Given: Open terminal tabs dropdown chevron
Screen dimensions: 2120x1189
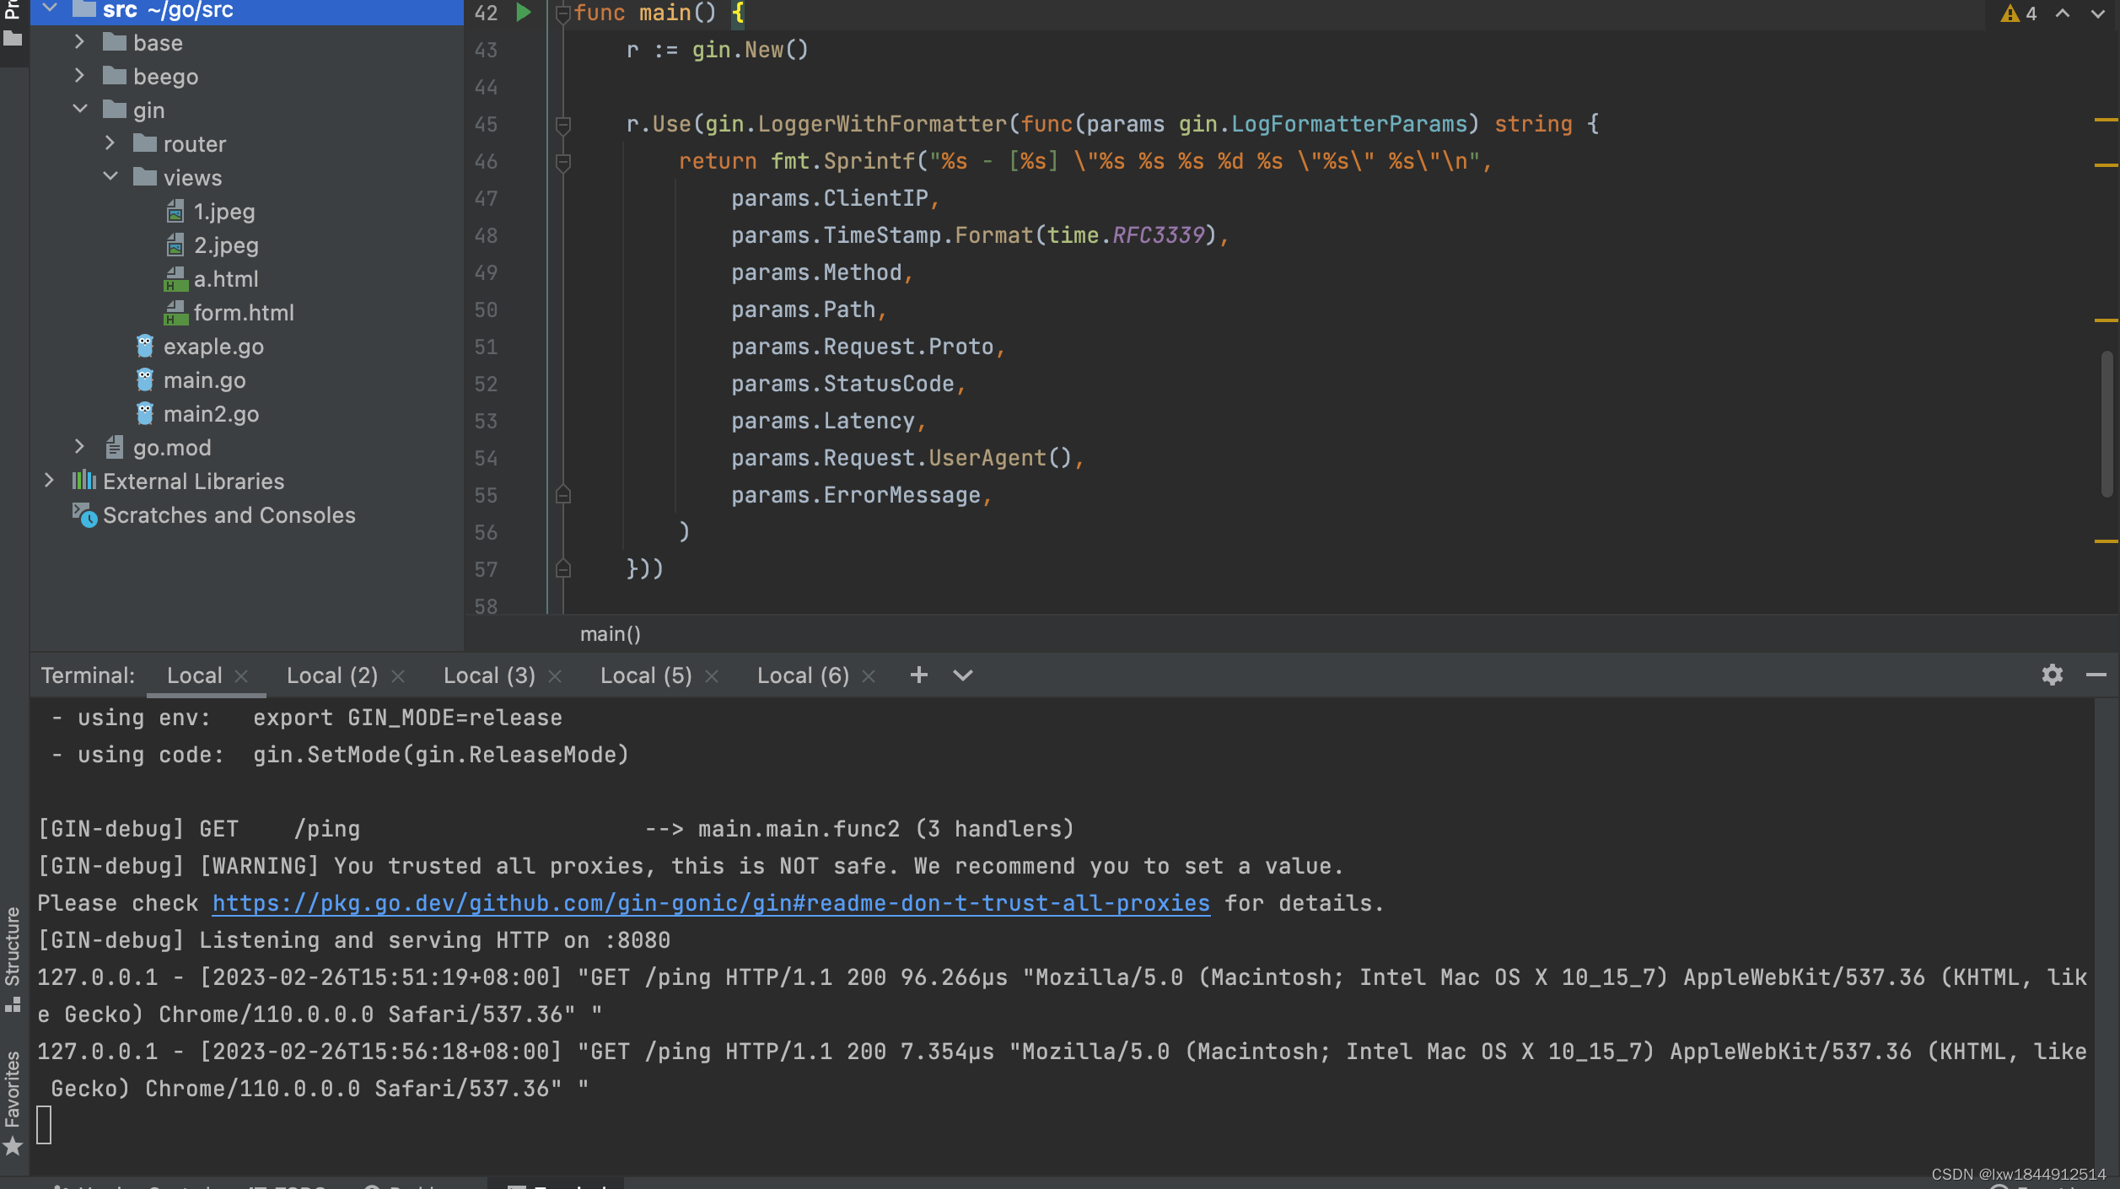Looking at the screenshot, I should [x=962, y=675].
